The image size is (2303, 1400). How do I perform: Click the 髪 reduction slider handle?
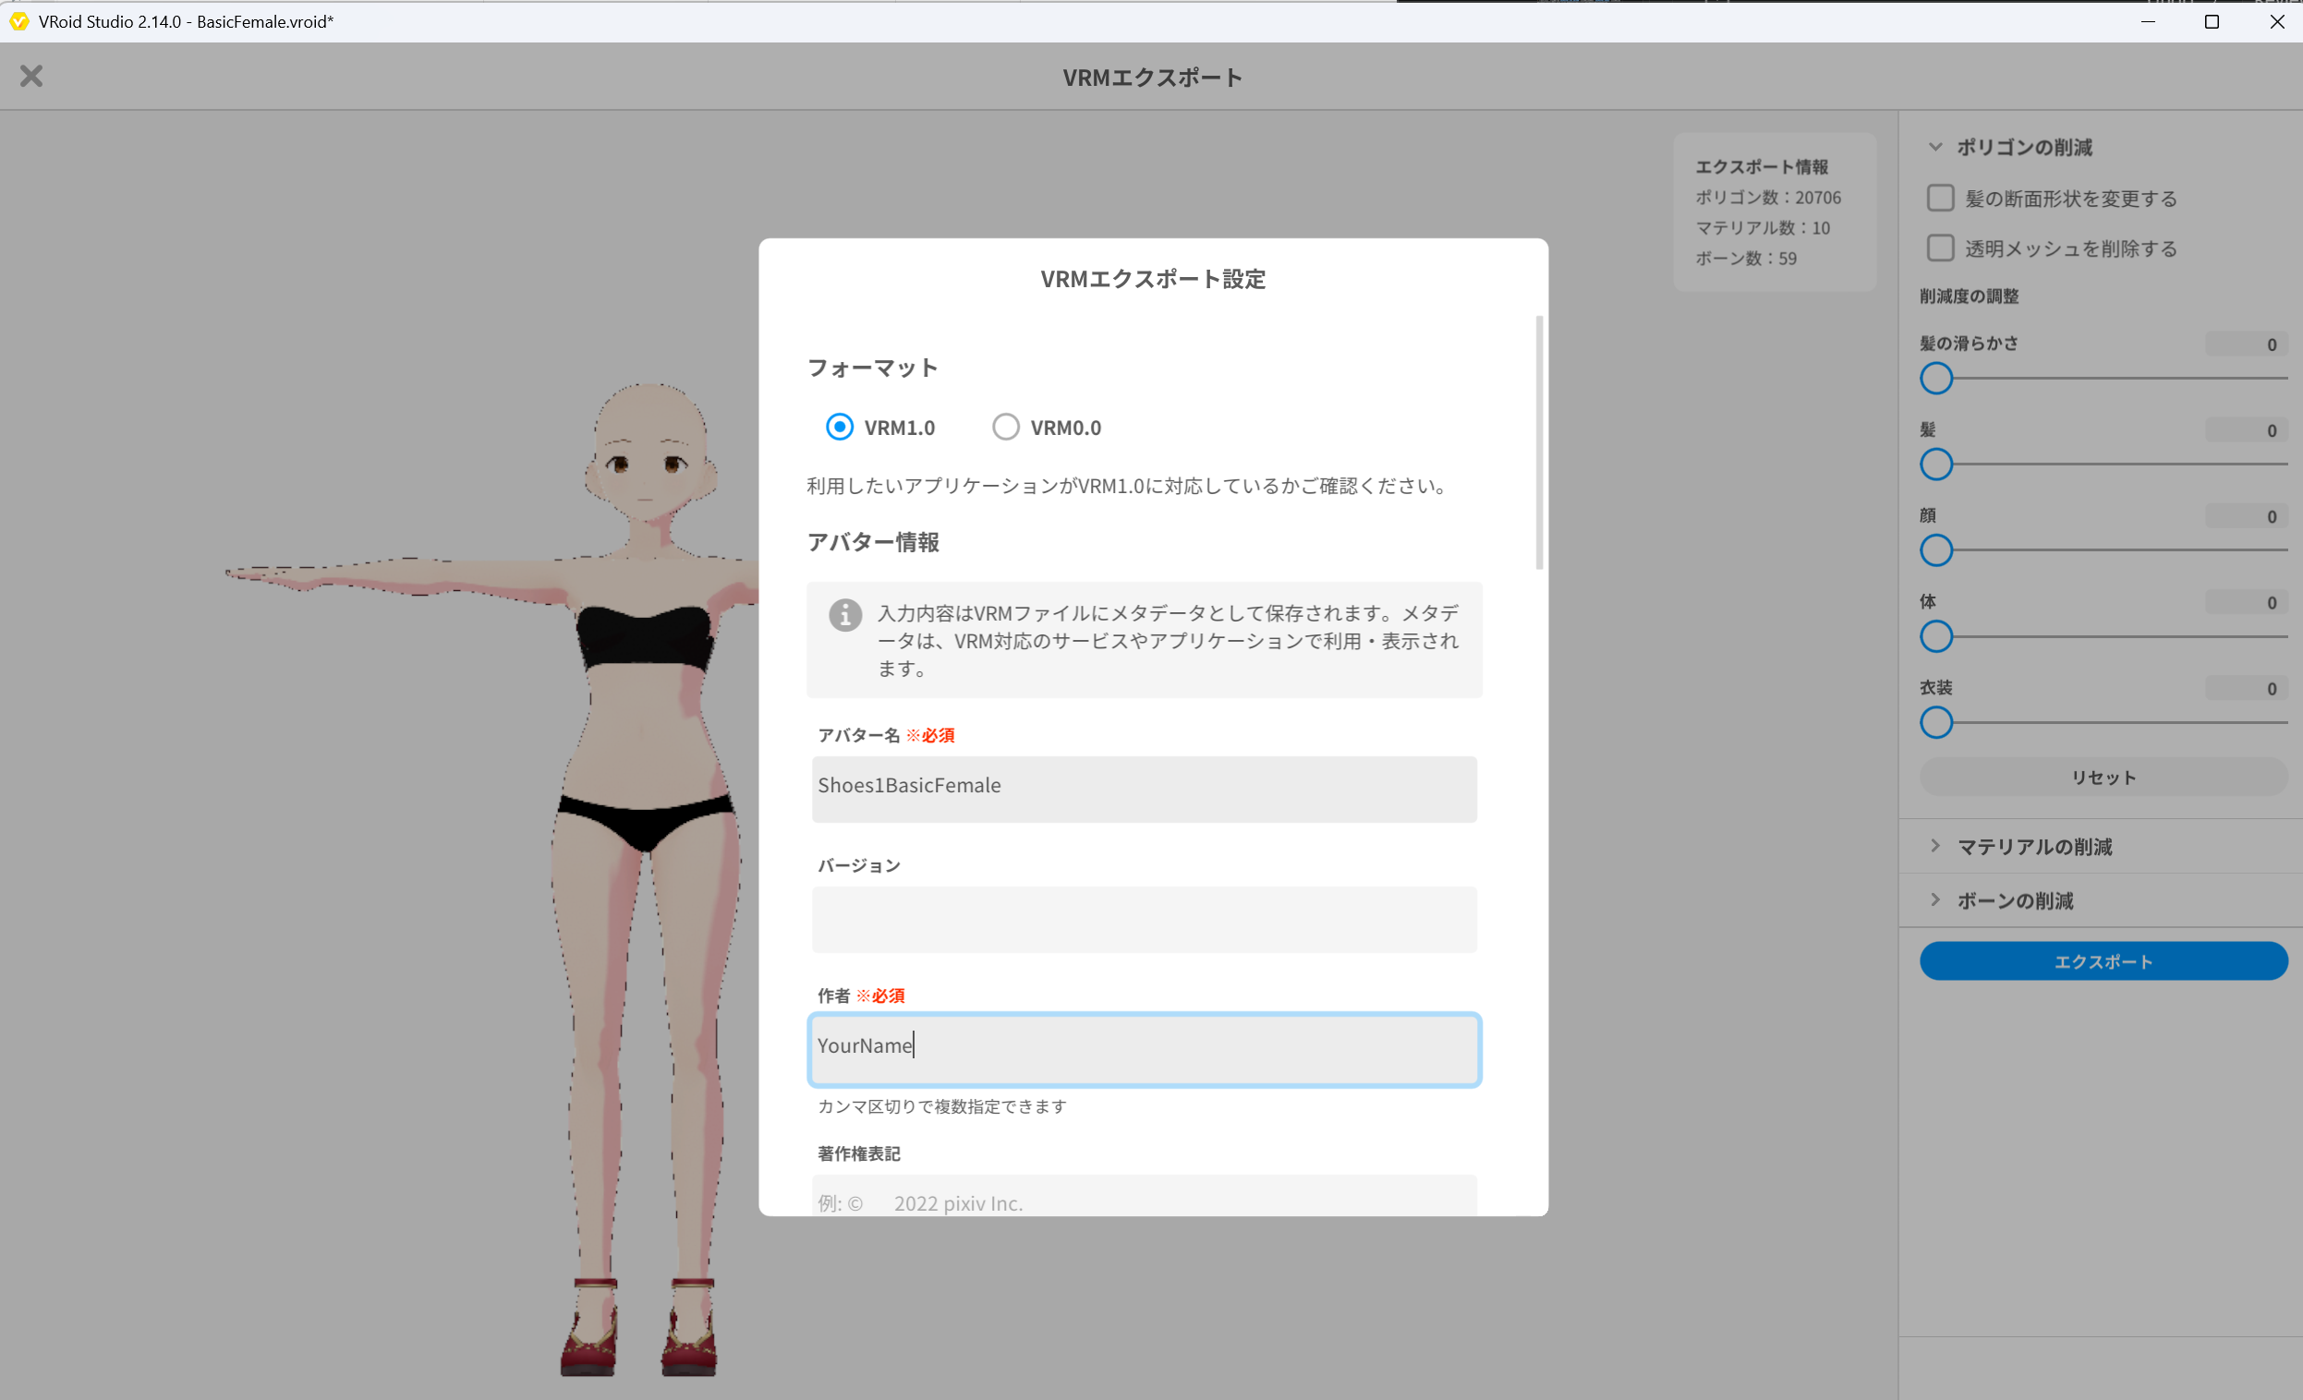1935,465
